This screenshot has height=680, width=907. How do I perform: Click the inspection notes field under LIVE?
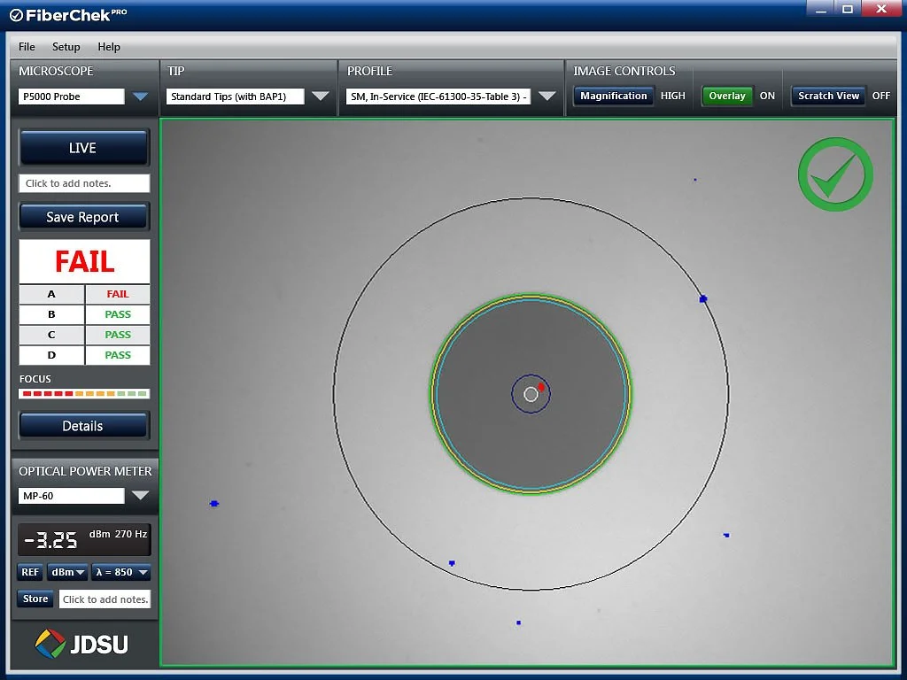(84, 183)
